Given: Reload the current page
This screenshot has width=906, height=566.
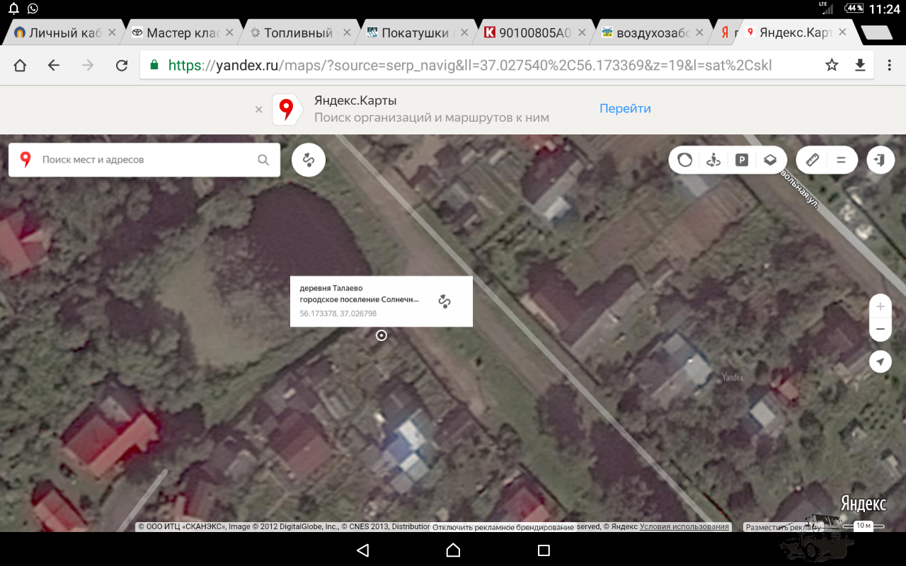Looking at the screenshot, I should (122, 66).
